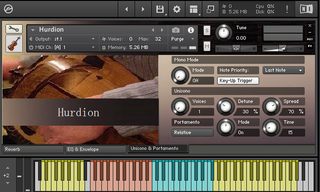Click the NI logo icon
This screenshot has height=192, width=320.
pos(306,9)
